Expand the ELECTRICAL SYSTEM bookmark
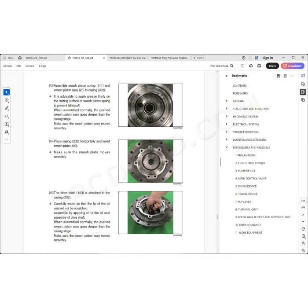The image size is (308, 308). click(227, 124)
